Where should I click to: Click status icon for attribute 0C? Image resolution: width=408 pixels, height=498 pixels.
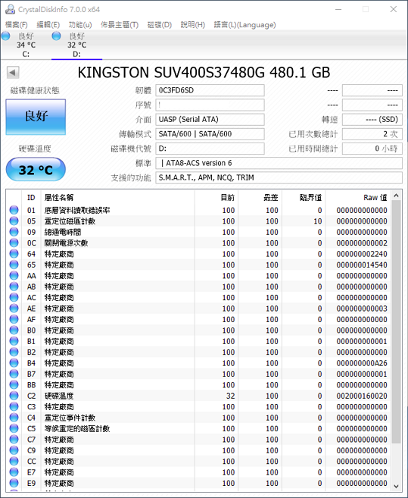coord(14,243)
